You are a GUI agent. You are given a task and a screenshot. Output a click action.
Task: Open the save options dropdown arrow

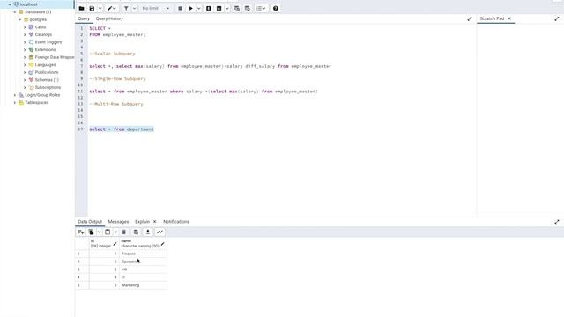pyautogui.click(x=100, y=8)
